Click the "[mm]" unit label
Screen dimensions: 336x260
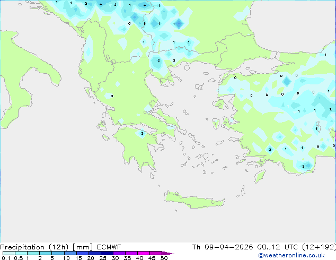pyautogui.click(x=83, y=247)
